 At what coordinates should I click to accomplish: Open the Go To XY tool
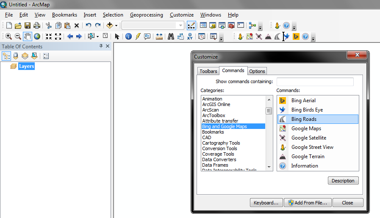coord(190,36)
